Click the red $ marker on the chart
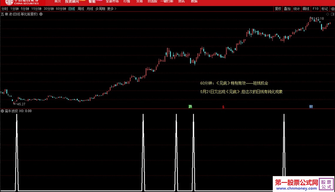 pyautogui.click(x=223, y=107)
